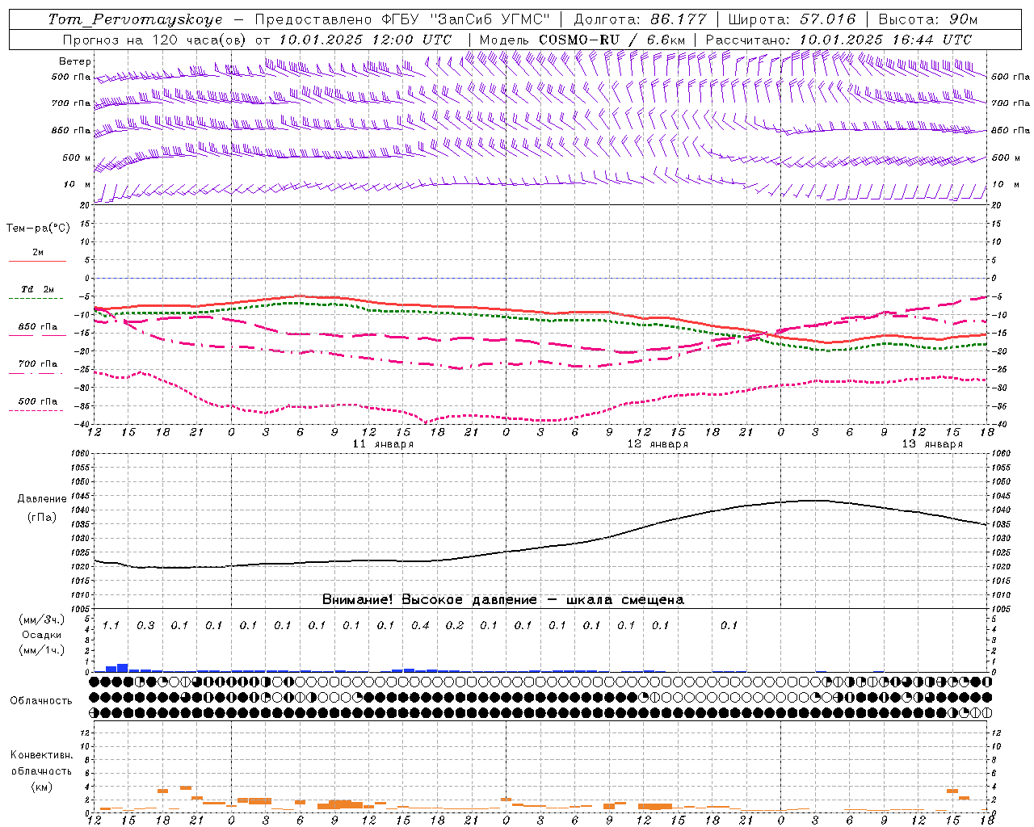Click the 'Высота: 90м' header field

pyautogui.click(x=927, y=19)
